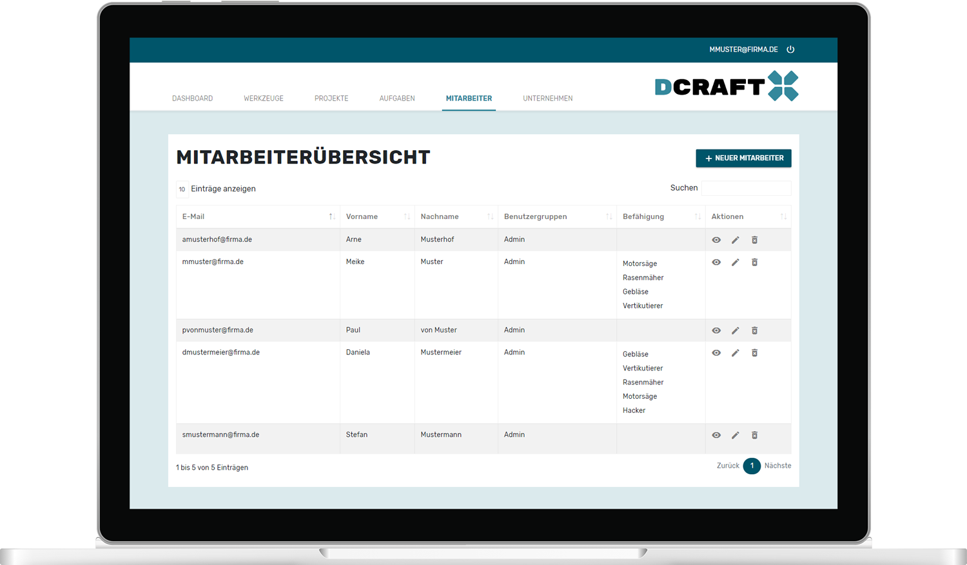Go to the Nächste page link

777,466
